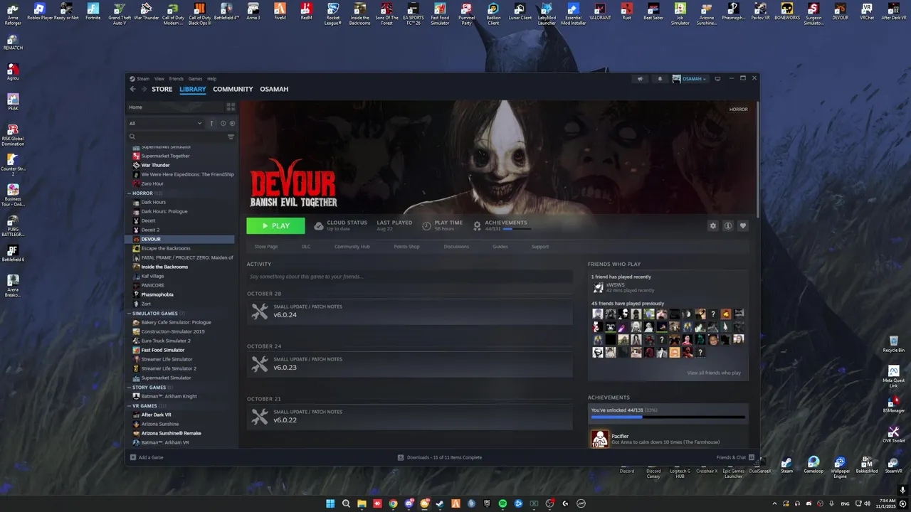Image resolution: width=911 pixels, height=512 pixels.
Task: Click Chrome icon in taskbar
Action: [x=393, y=503]
